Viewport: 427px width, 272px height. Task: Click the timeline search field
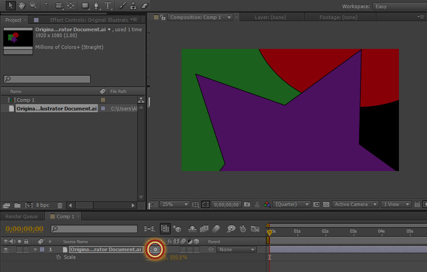coord(94,229)
